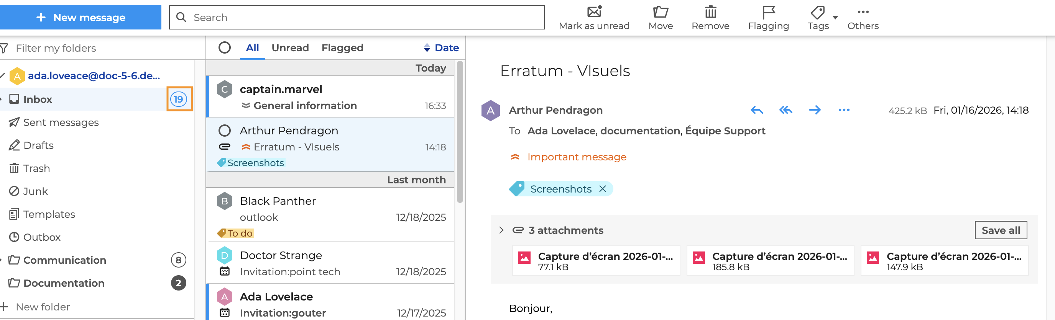Select the Arthur Pendragon message checkbox circle
1055x320 pixels.
[x=224, y=131]
